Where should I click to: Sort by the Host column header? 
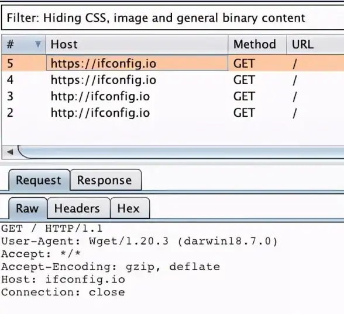point(137,44)
